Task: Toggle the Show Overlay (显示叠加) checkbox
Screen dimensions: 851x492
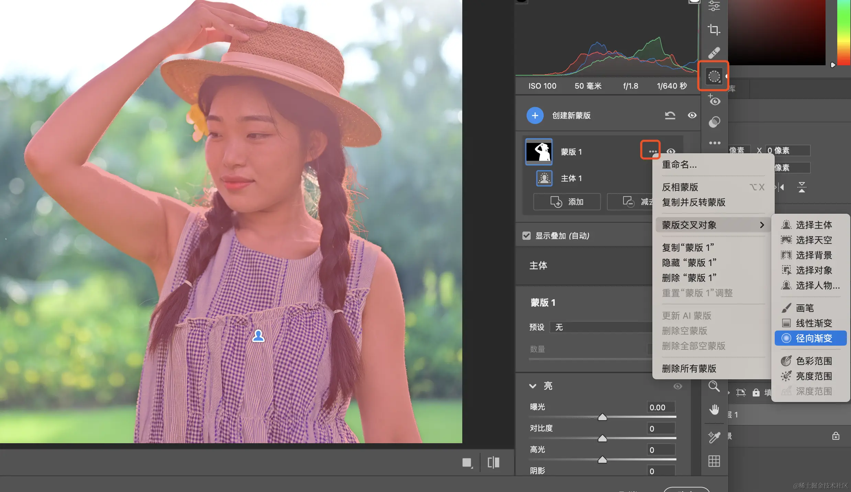Action: (526, 236)
